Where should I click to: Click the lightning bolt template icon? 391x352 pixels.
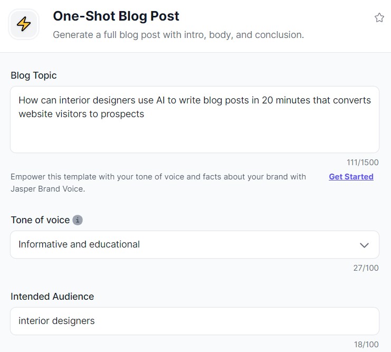click(24, 24)
